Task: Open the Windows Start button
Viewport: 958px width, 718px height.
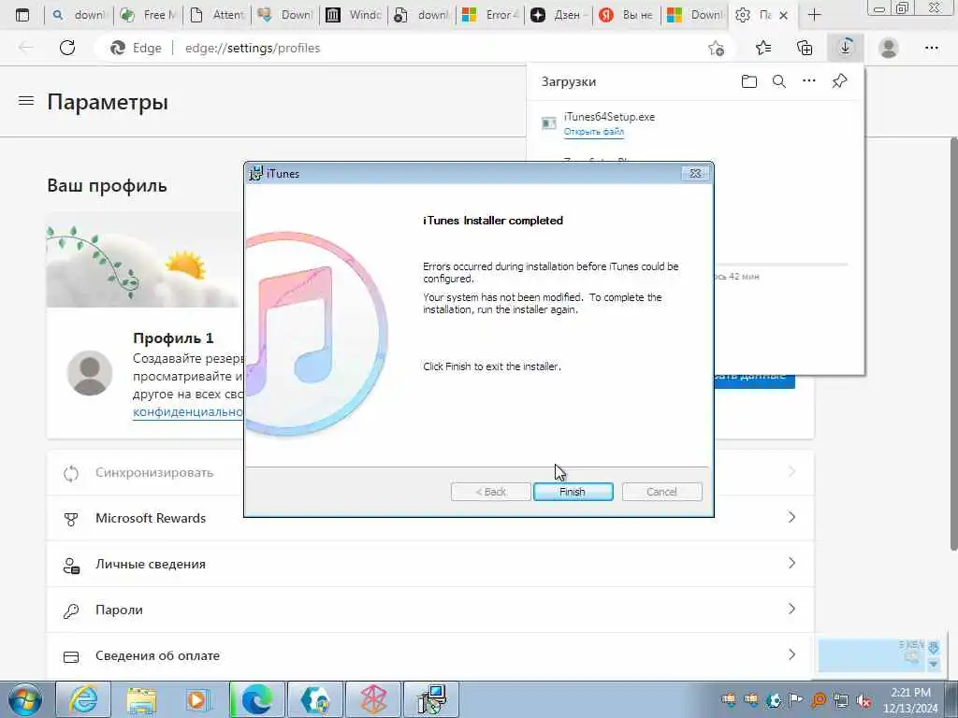Action: point(24,699)
